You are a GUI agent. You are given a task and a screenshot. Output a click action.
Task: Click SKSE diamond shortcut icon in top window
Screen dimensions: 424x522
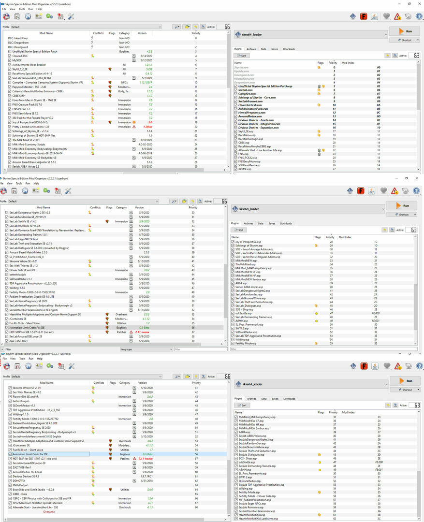point(353,16)
